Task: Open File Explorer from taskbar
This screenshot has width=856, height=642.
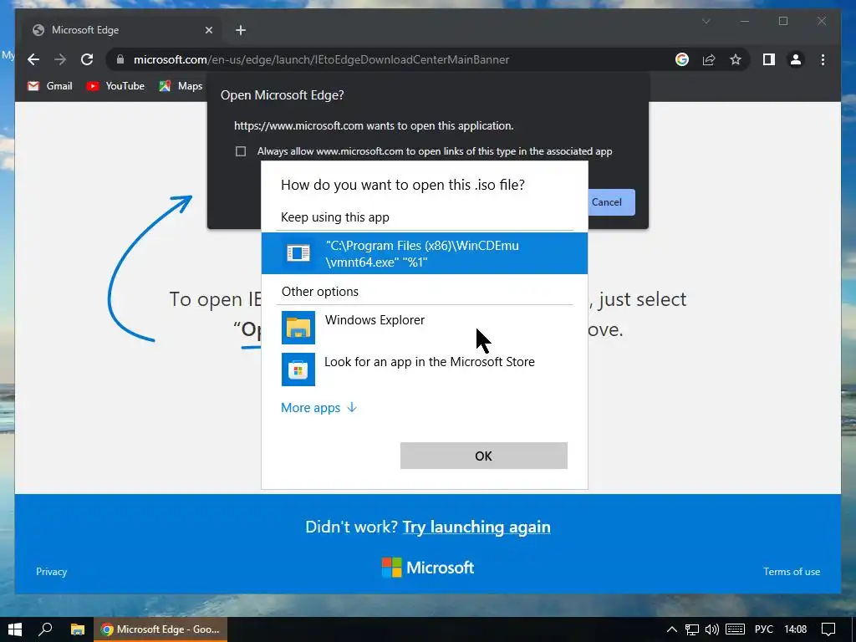Action: tap(78, 629)
